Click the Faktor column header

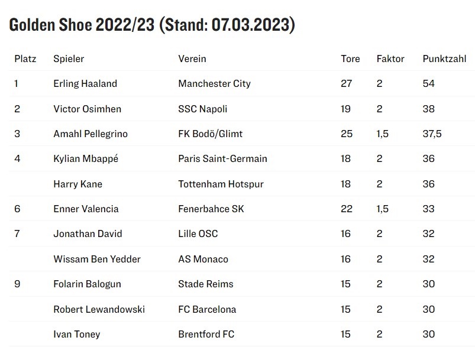[390, 59]
